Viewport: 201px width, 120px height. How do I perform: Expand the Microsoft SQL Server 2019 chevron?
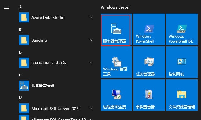pos(91,108)
